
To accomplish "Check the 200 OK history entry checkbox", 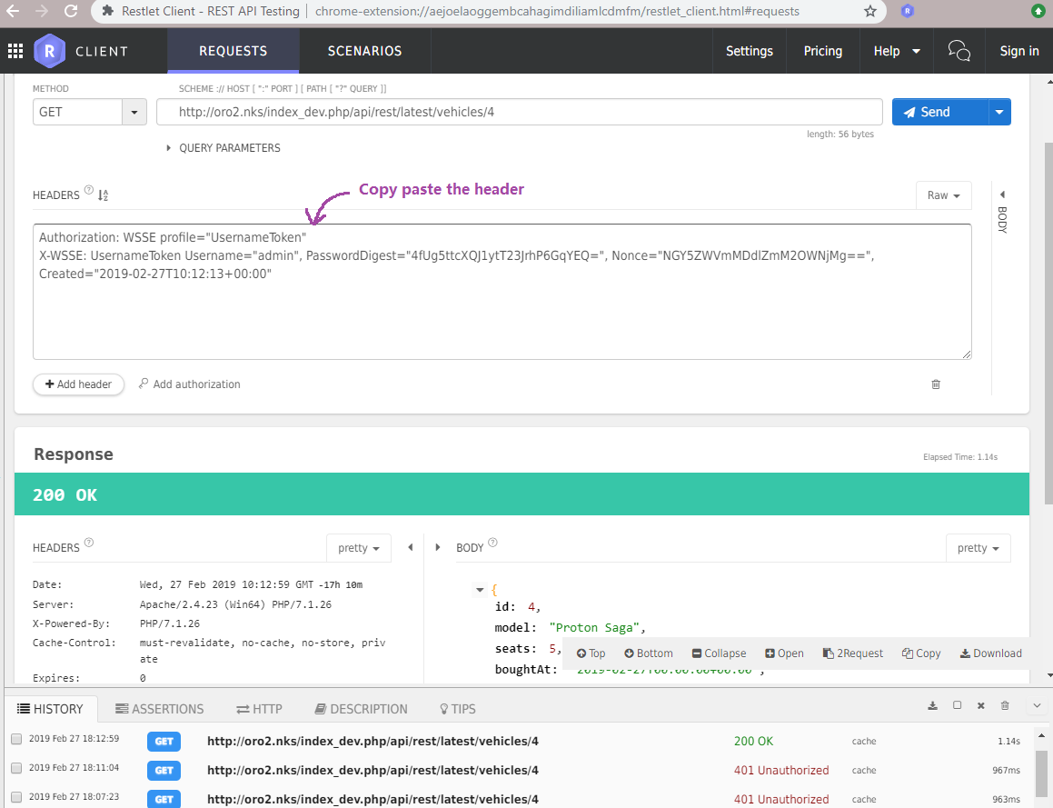I will coord(16,740).
